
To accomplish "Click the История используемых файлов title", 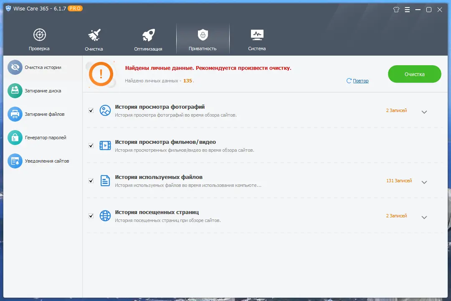I will (159, 177).
